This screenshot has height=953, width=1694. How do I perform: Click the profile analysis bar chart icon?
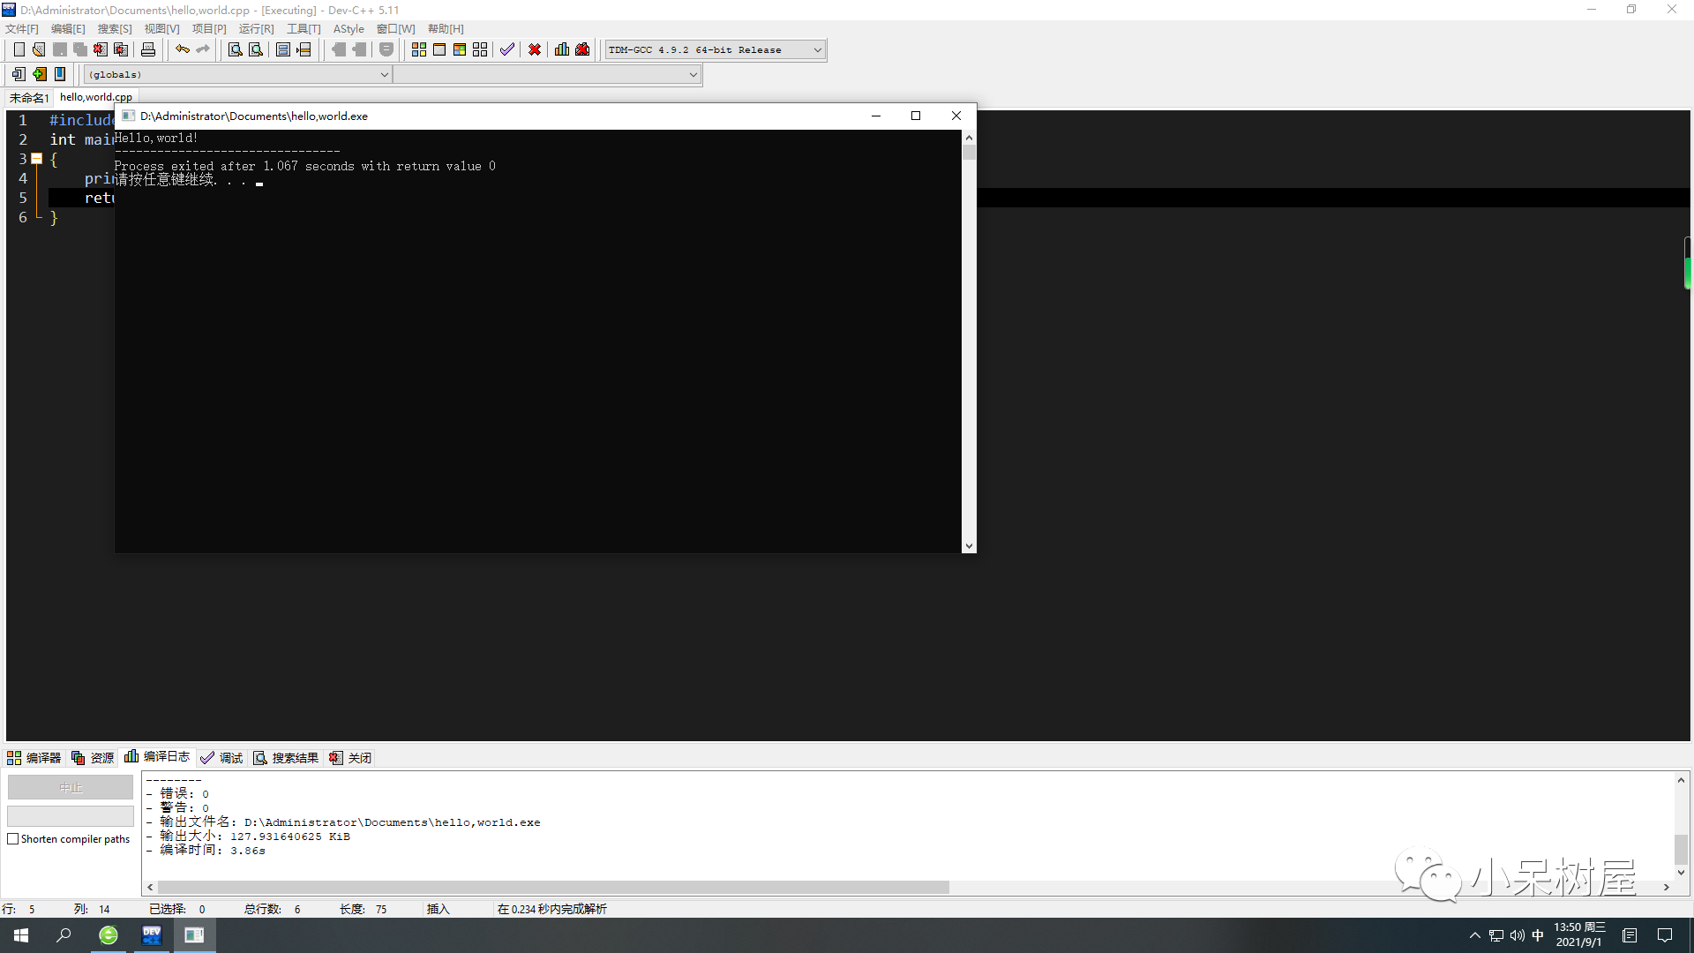point(562,49)
